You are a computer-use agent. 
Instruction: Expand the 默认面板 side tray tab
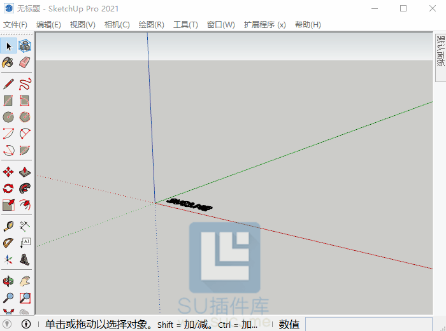[x=440, y=52]
